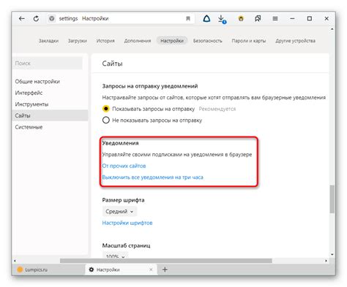Click the Уведомления heading

[120, 143]
